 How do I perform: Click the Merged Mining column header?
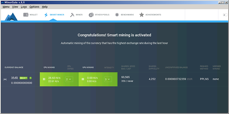coord(217,67)
